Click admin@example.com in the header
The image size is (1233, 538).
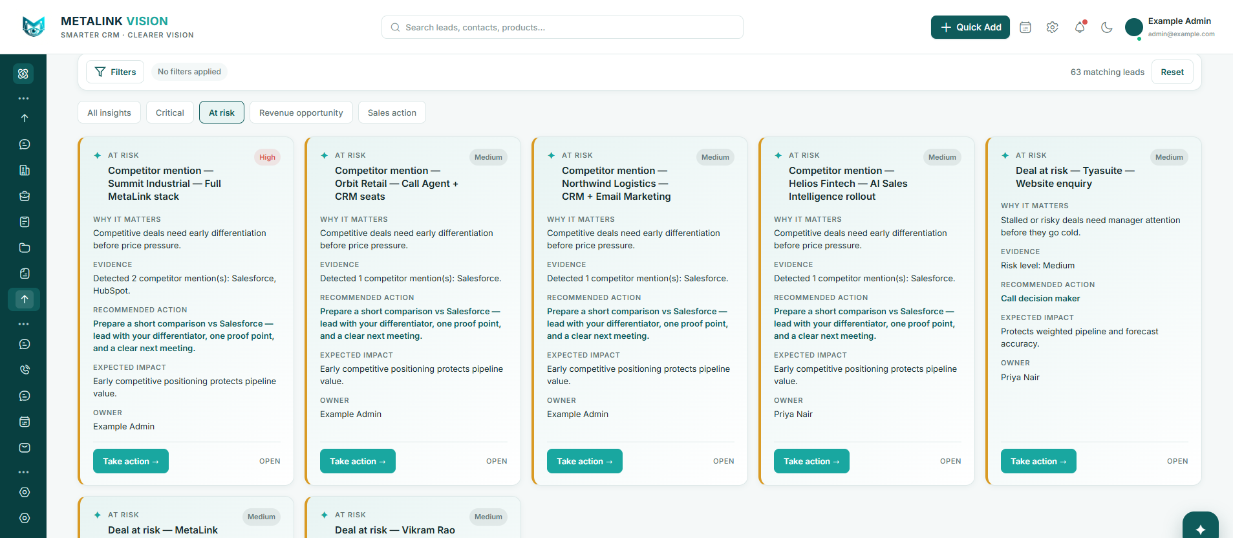click(x=1181, y=34)
